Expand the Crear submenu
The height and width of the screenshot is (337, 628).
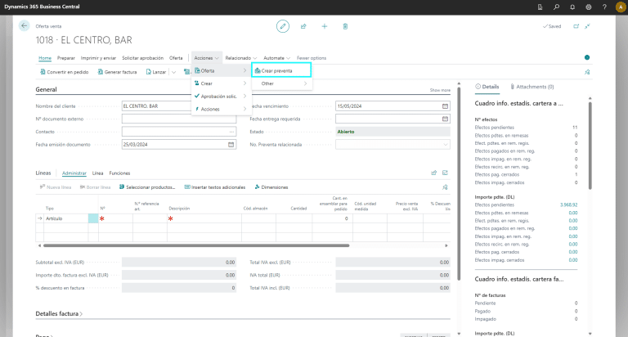[x=219, y=83]
